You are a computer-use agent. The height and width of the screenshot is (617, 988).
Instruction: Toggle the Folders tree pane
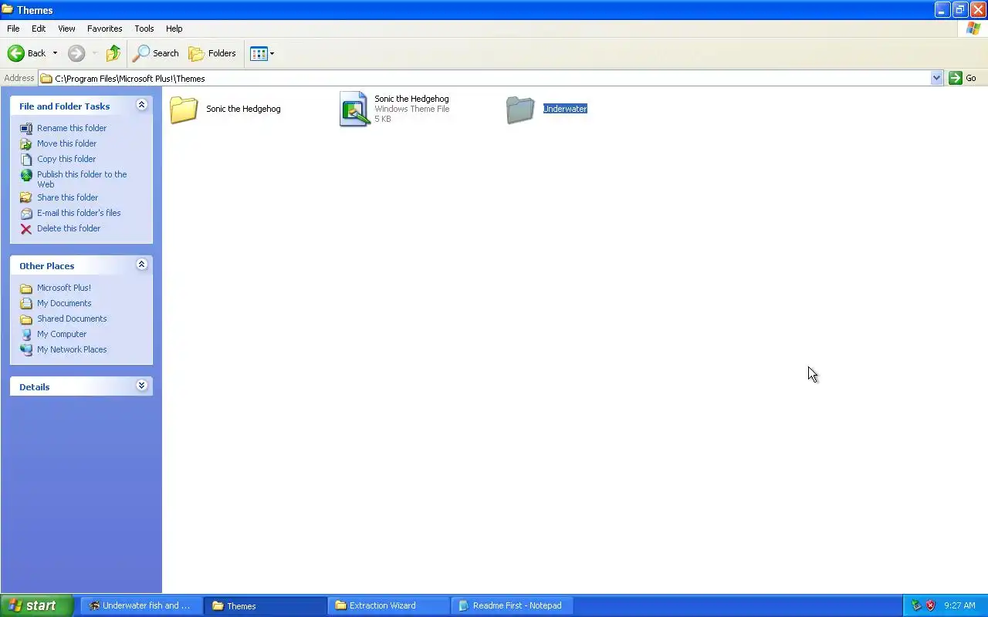(212, 53)
